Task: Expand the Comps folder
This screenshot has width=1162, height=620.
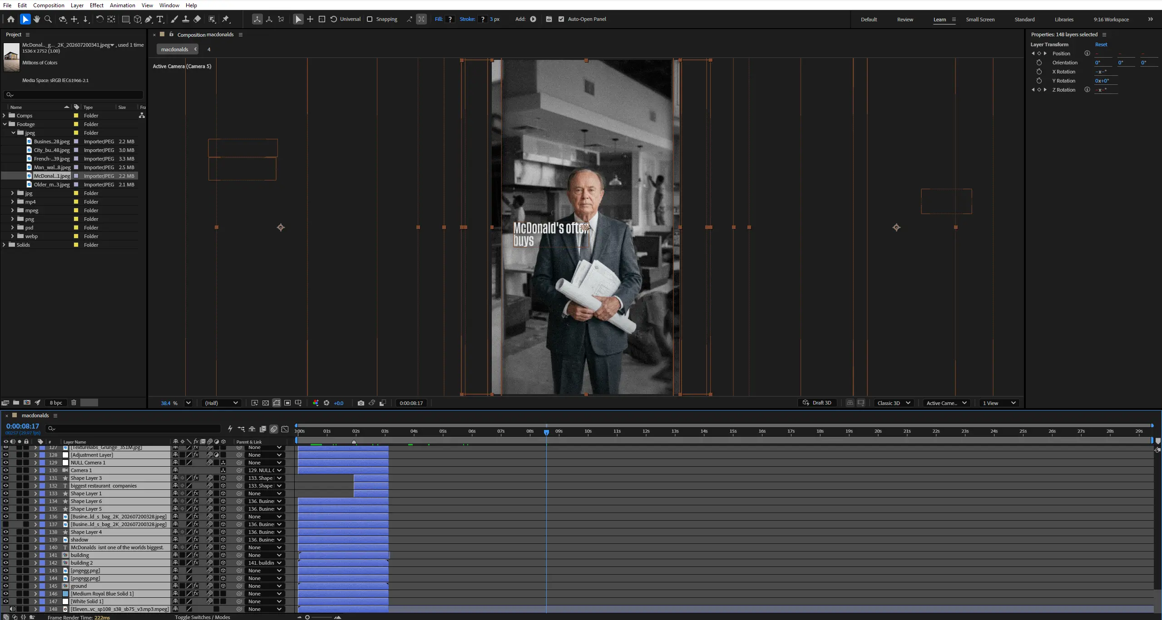Action: click(4, 116)
